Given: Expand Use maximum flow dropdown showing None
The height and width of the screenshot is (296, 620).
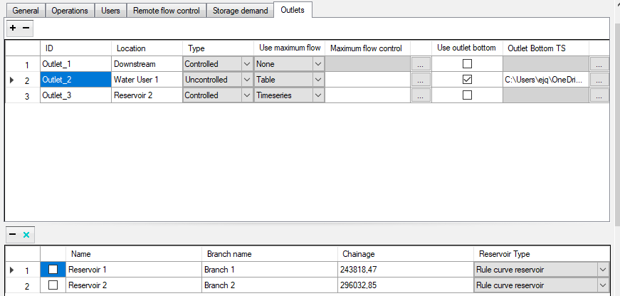Looking at the screenshot, I should point(318,64).
